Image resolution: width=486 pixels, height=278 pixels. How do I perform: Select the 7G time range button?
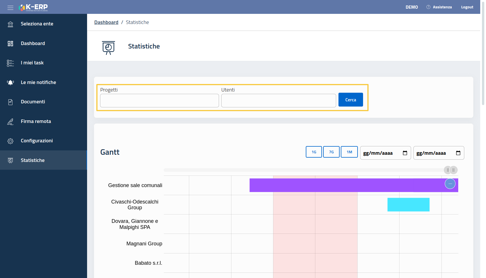click(331, 152)
